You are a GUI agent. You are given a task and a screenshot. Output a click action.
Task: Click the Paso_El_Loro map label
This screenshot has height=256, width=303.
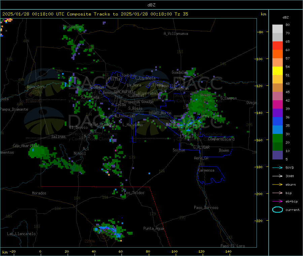pos(233,246)
